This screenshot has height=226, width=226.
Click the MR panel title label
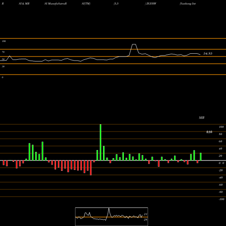coord(202,118)
